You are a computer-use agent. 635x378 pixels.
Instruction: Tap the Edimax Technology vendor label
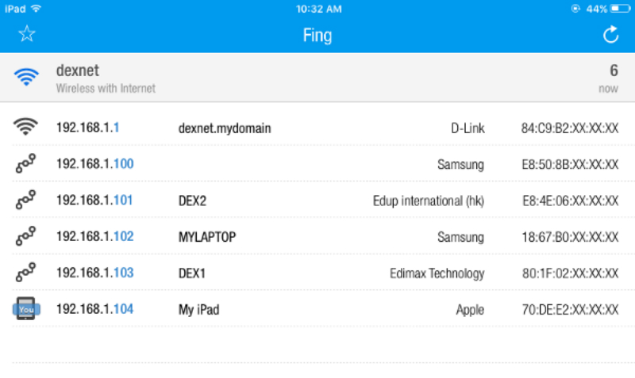pyautogui.click(x=437, y=273)
